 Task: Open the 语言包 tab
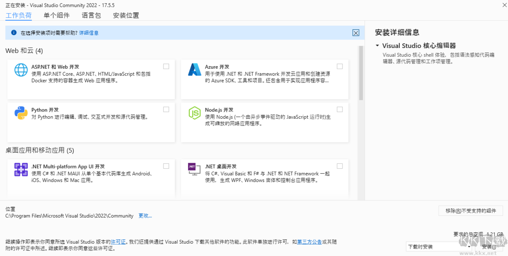click(91, 15)
